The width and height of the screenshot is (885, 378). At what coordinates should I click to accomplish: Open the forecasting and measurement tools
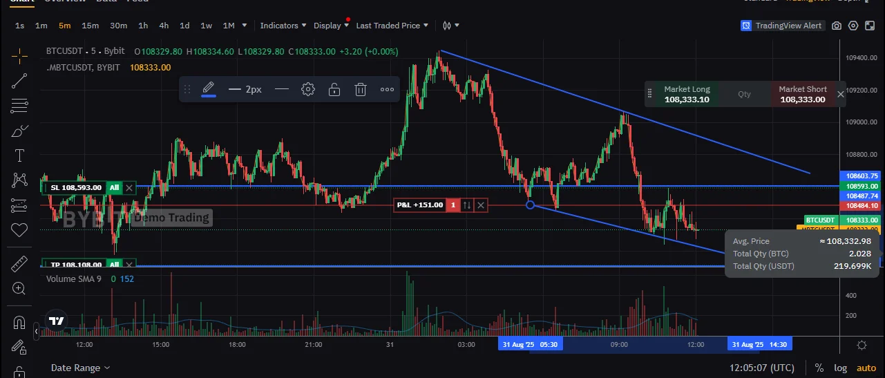[19, 205]
